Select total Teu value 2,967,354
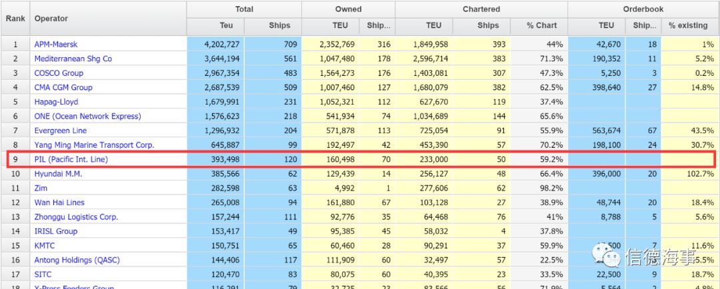Viewport: 720px width, 289px height. (222, 73)
